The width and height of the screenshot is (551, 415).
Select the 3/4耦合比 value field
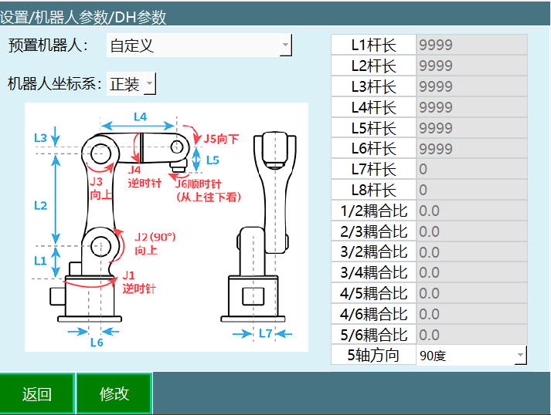(471, 273)
